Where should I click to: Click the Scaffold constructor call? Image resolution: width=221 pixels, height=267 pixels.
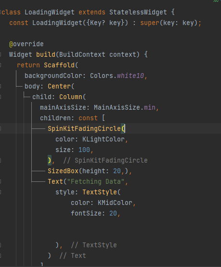point(59,65)
